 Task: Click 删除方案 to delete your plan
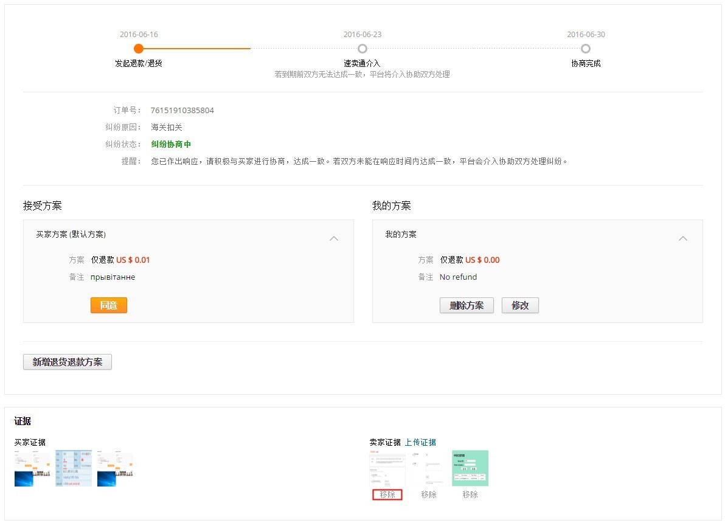[x=467, y=305]
